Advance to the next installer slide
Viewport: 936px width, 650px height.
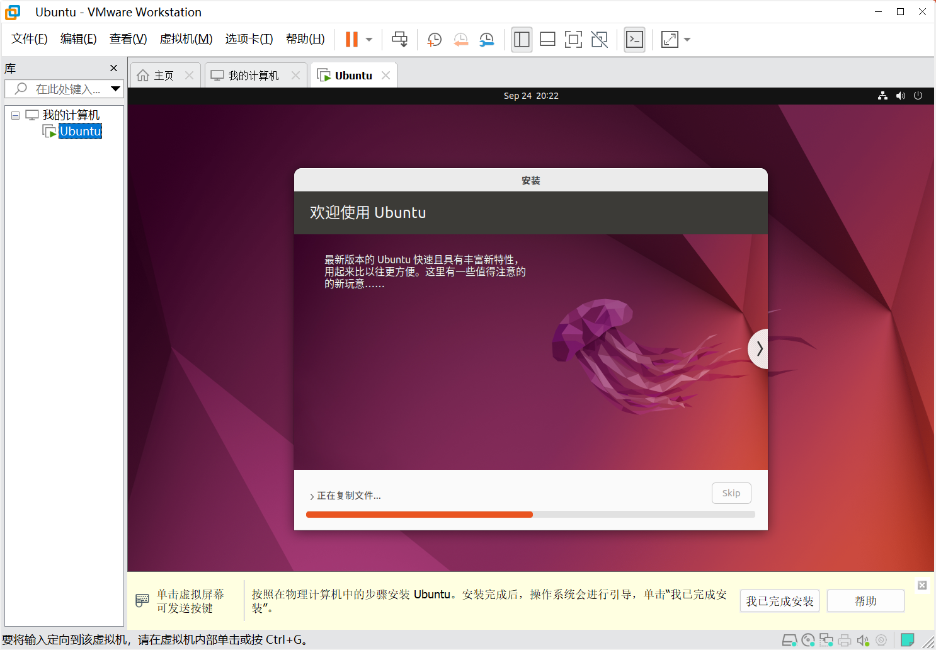click(x=758, y=348)
